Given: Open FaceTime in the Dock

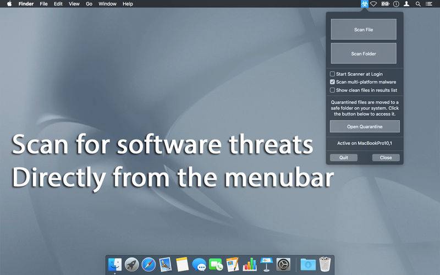Looking at the screenshot, I should [x=216, y=265].
